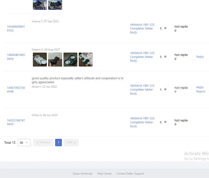
Task: Go to the Next page
Action: click(71, 143)
